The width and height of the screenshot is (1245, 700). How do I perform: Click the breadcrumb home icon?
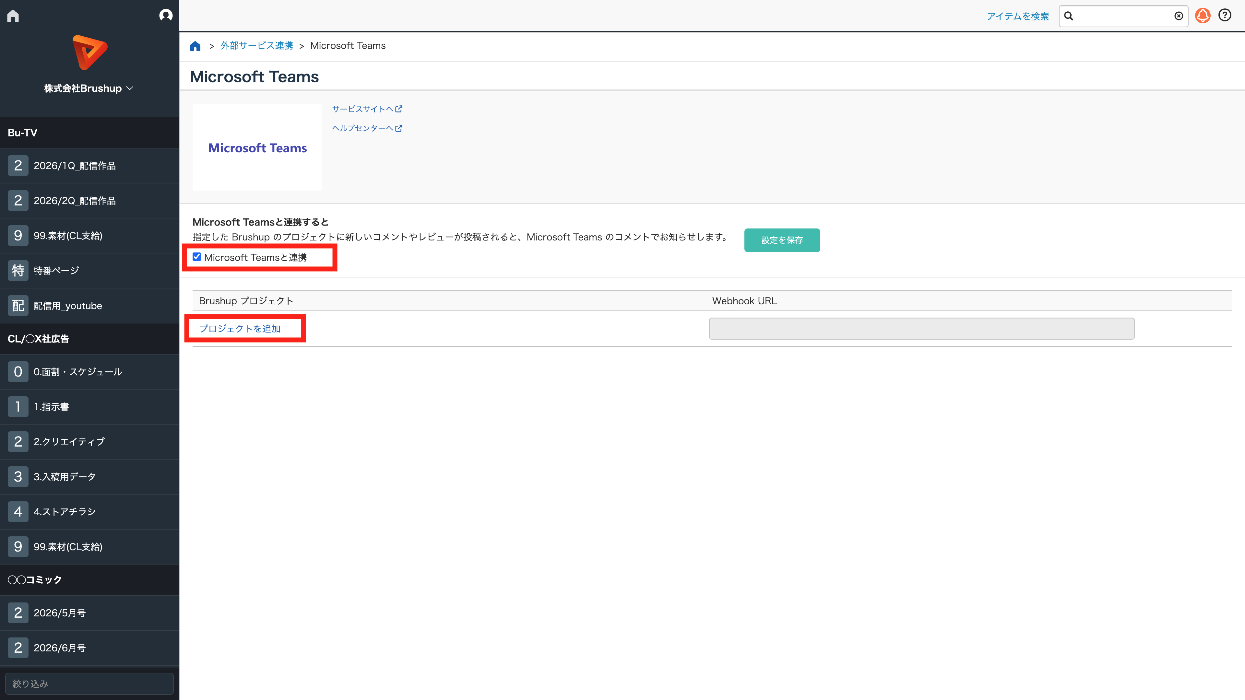point(195,46)
